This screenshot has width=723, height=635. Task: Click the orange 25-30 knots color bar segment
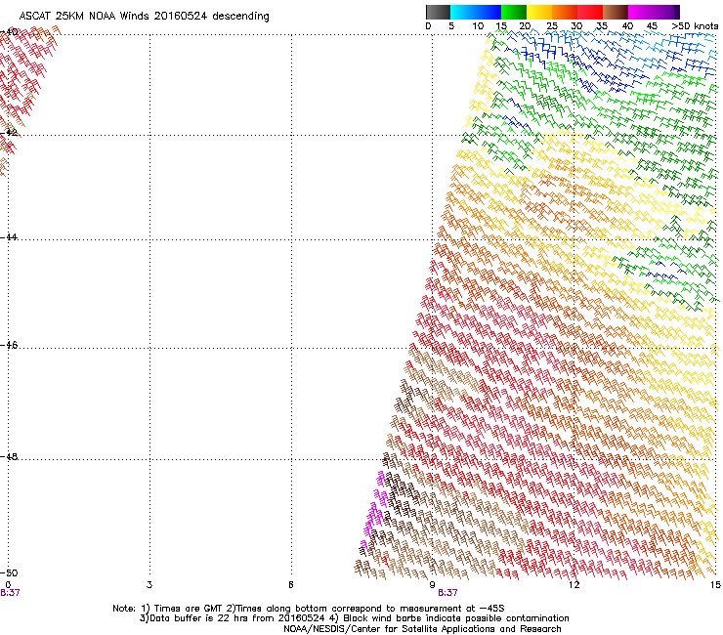click(565, 12)
